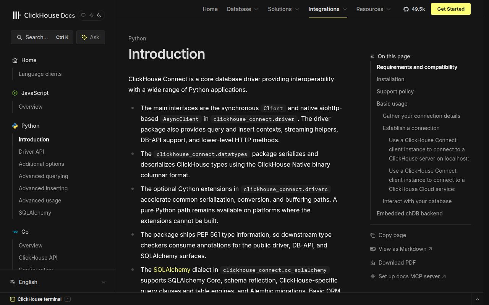Click the terminal shortcut key badge
The height and width of the screenshot is (305, 489).
(68, 299)
